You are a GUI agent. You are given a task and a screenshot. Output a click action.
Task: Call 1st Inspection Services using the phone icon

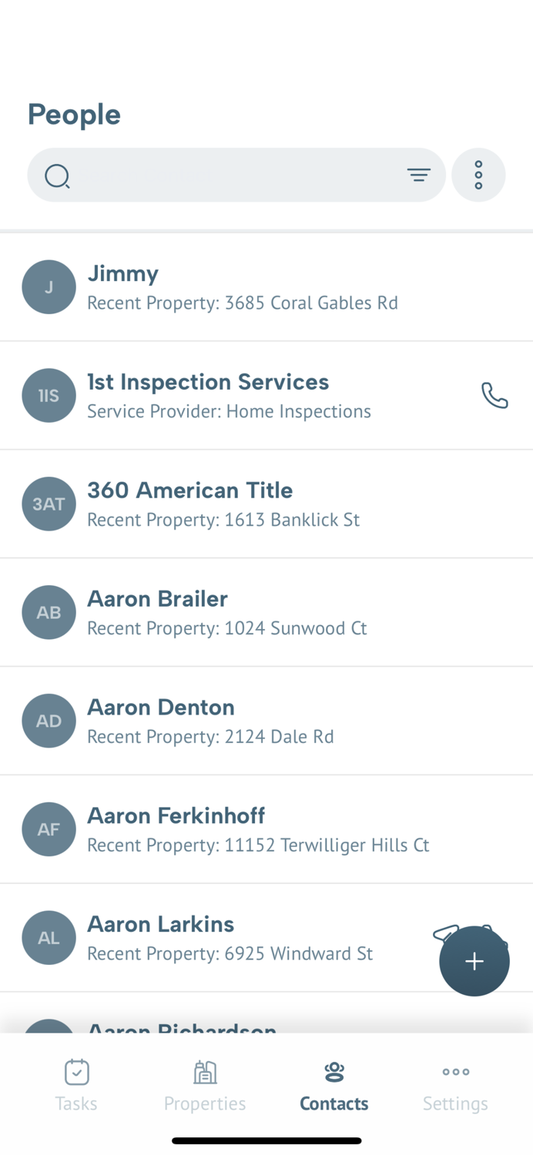pos(494,395)
